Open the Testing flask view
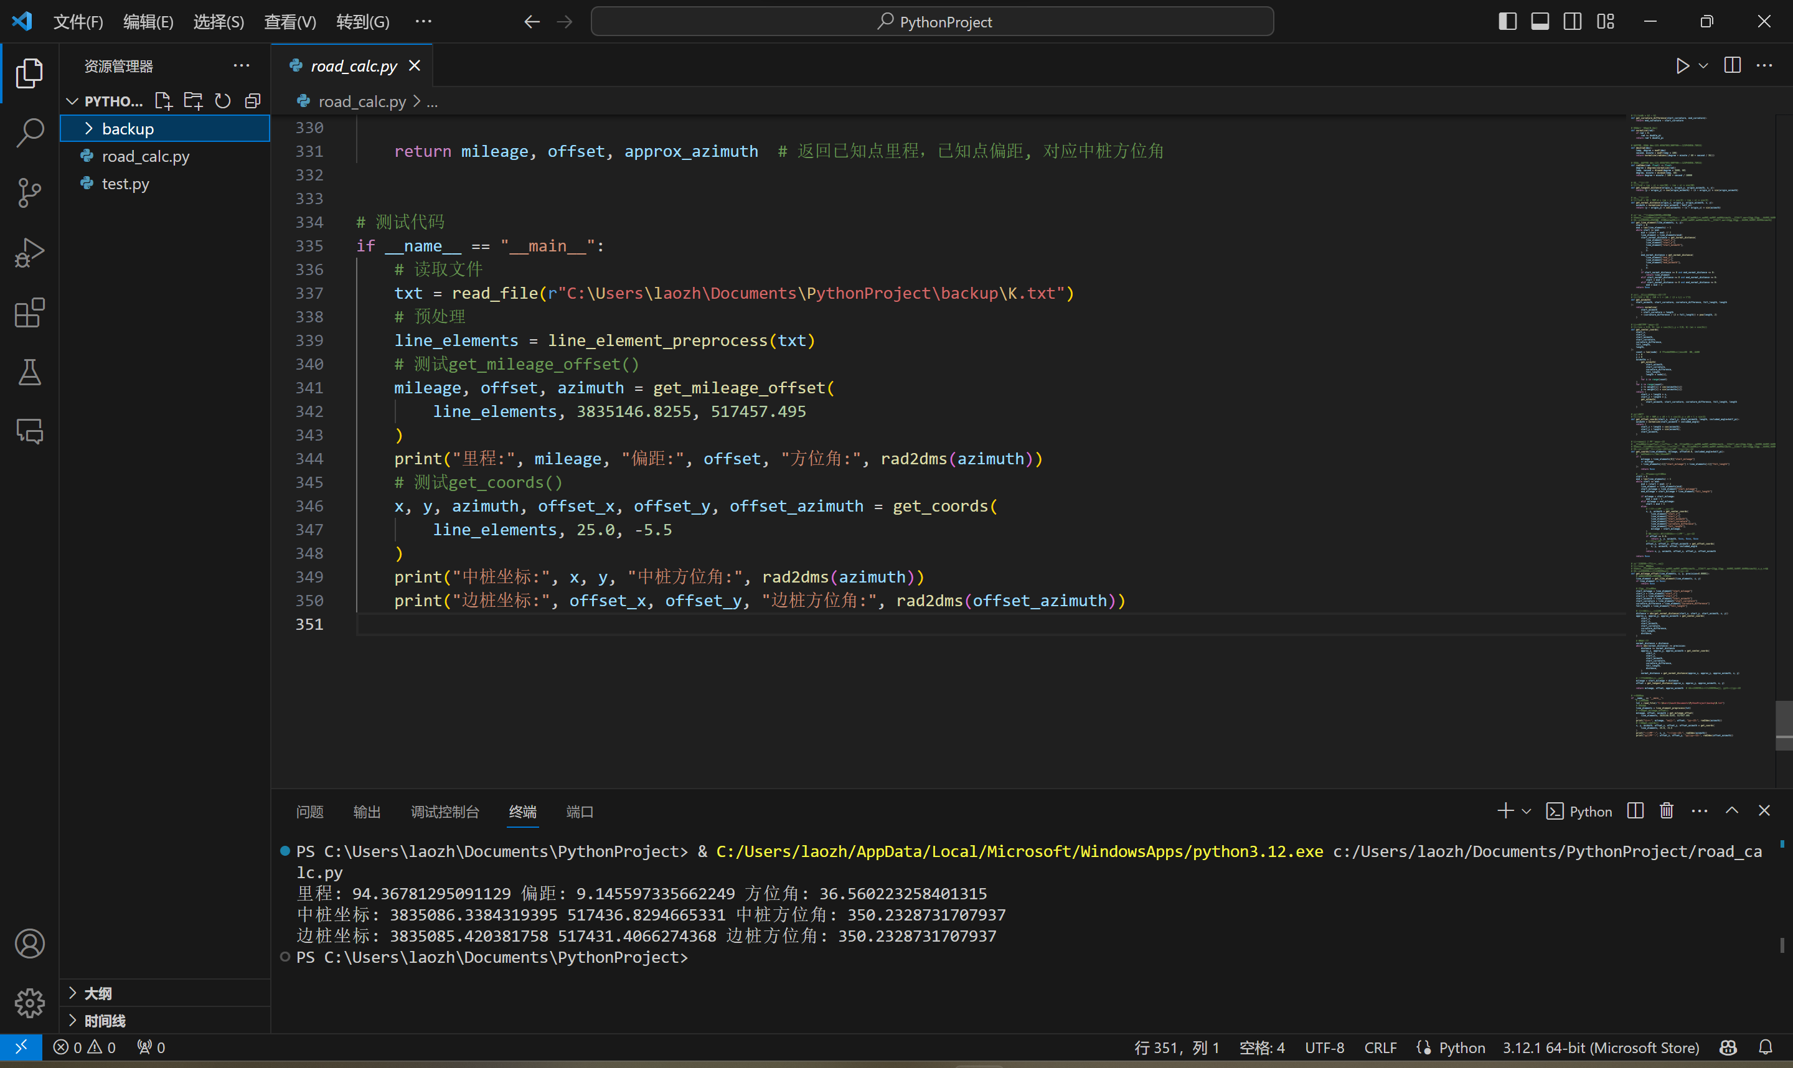The image size is (1793, 1068). point(29,372)
